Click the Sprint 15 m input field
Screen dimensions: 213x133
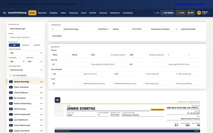pyautogui.click(x=97, y=74)
